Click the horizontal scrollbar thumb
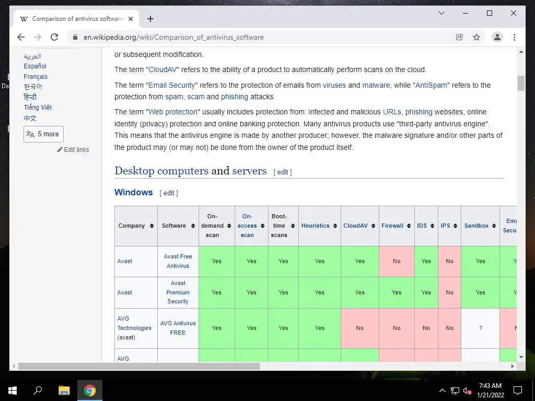This screenshot has height=401, width=535. click(139, 366)
